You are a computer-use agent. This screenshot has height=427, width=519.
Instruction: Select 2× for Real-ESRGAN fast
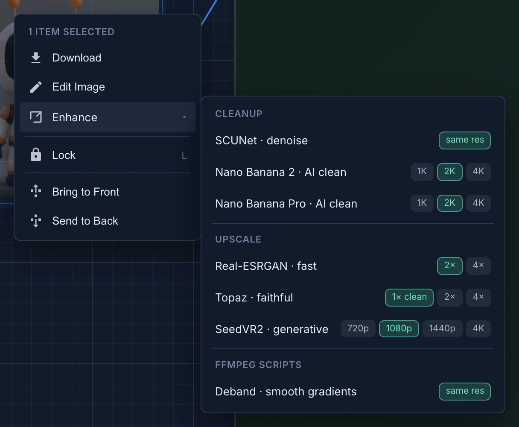pyautogui.click(x=450, y=266)
